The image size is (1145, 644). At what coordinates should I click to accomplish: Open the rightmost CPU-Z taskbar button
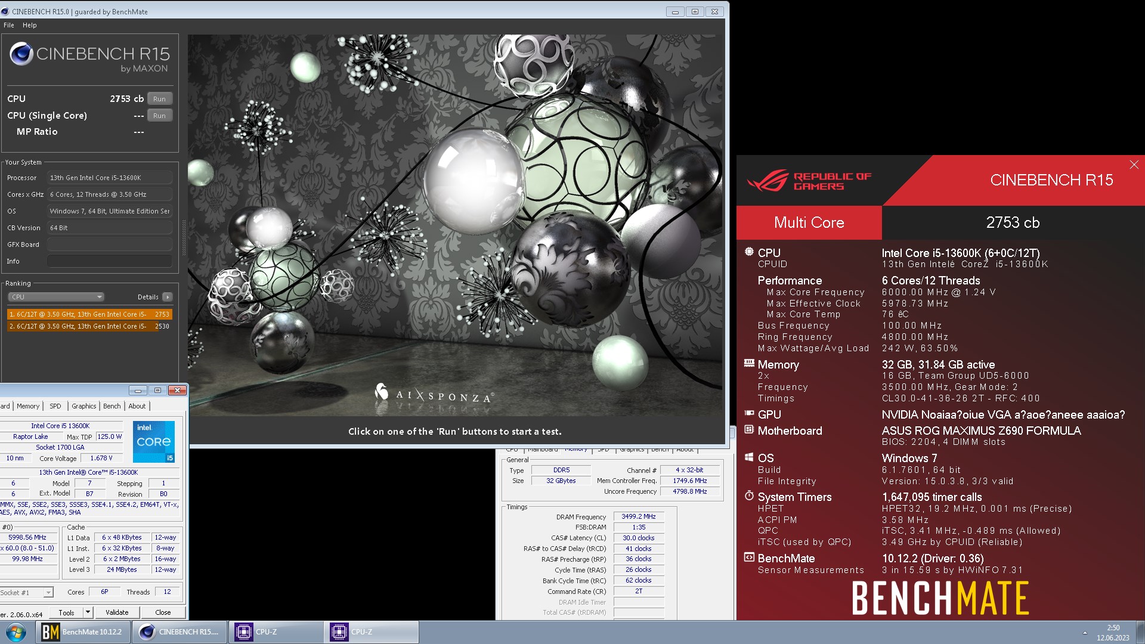click(372, 632)
